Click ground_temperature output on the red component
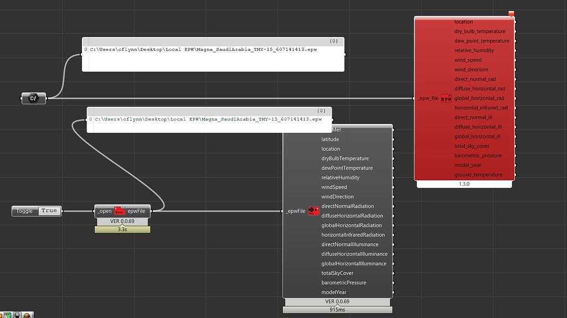The height and width of the screenshot is (318, 567). [478, 175]
